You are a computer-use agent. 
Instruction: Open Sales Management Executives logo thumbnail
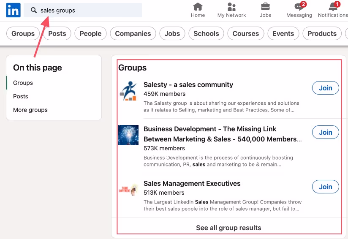pos(128,190)
